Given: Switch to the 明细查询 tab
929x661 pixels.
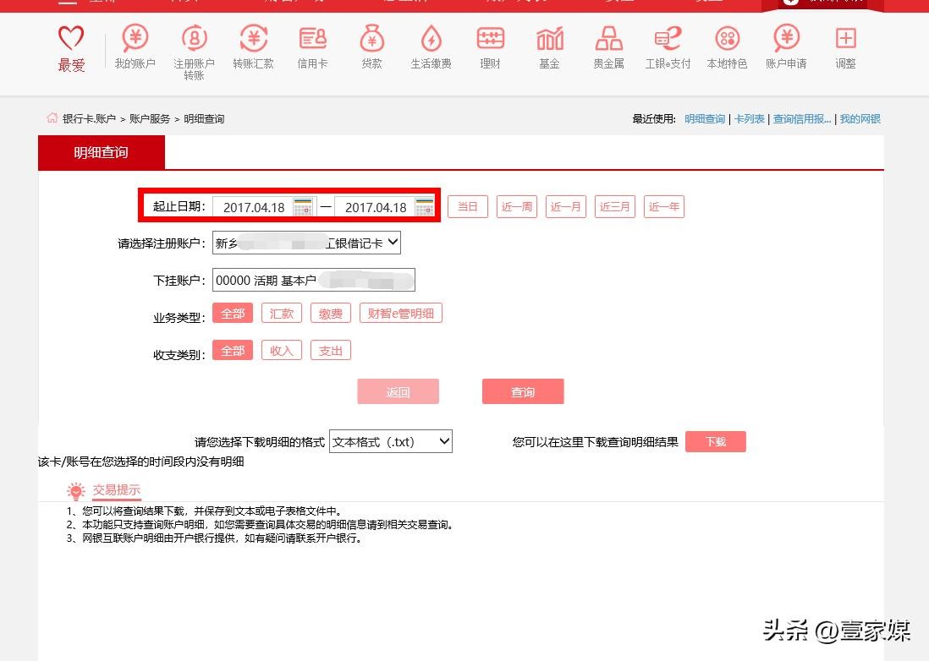Looking at the screenshot, I should 102,153.
